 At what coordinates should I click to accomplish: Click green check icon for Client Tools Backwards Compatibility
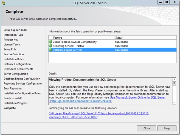pyautogui.click(x=50, y=42)
